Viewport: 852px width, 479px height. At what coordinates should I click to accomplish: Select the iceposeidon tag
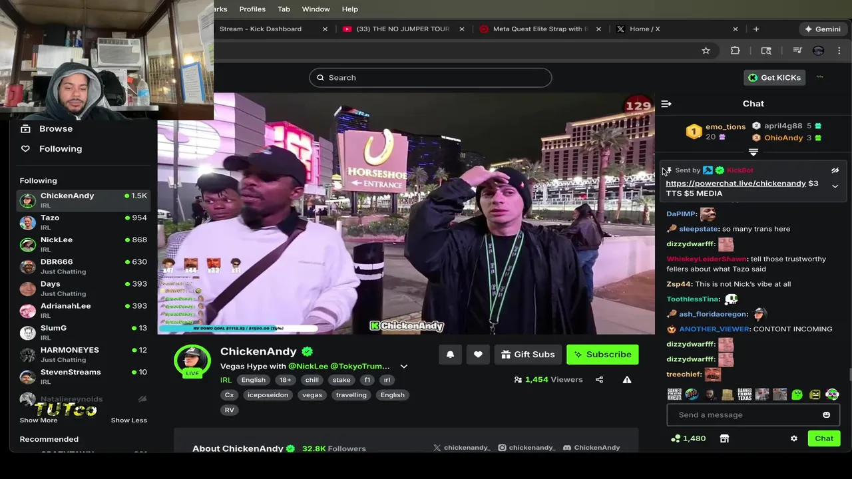[268, 395]
